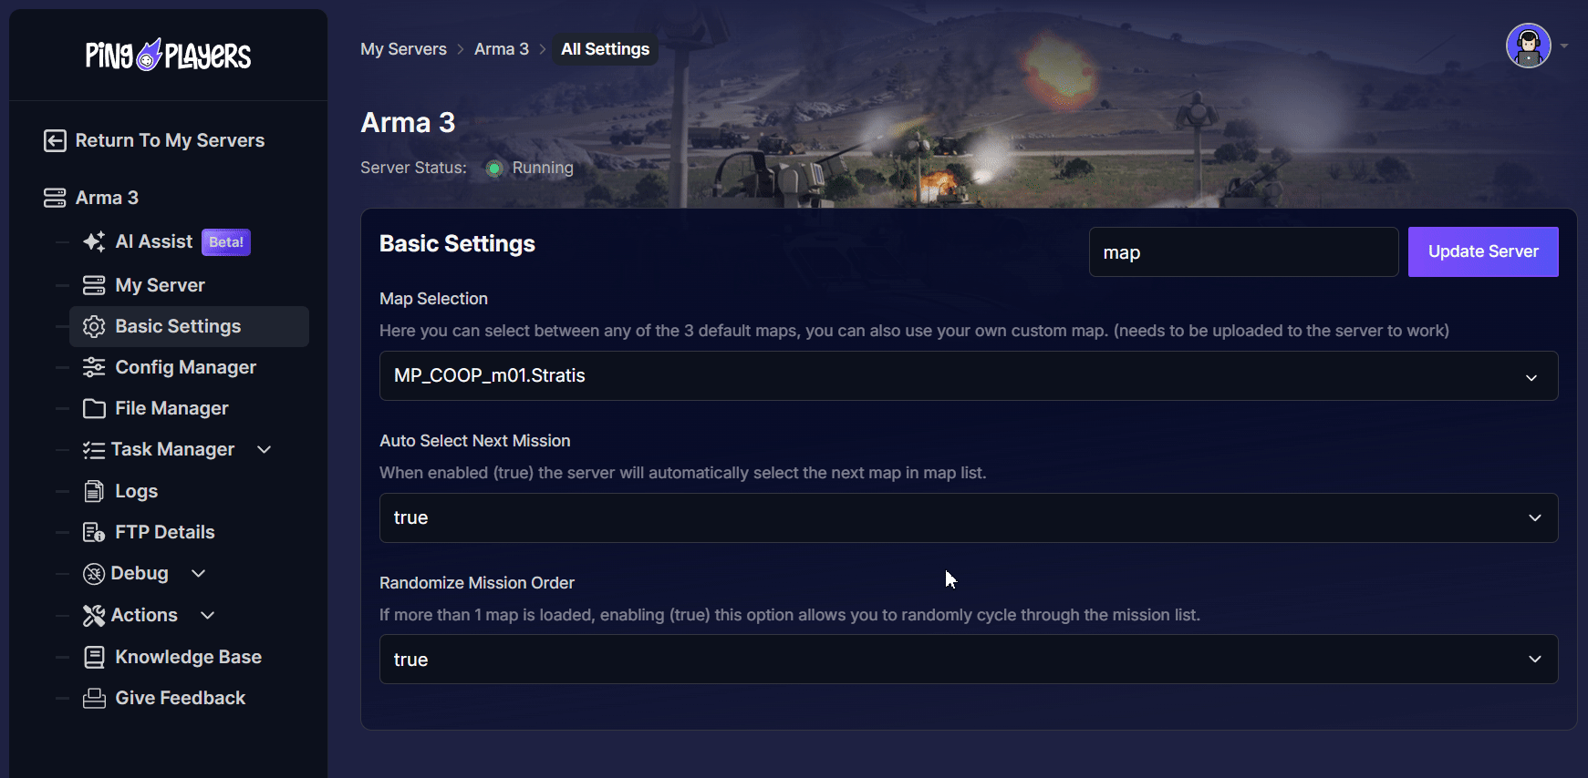Click the Arma 3 page title
Screen dimensions: 1588x778
(x=408, y=122)
